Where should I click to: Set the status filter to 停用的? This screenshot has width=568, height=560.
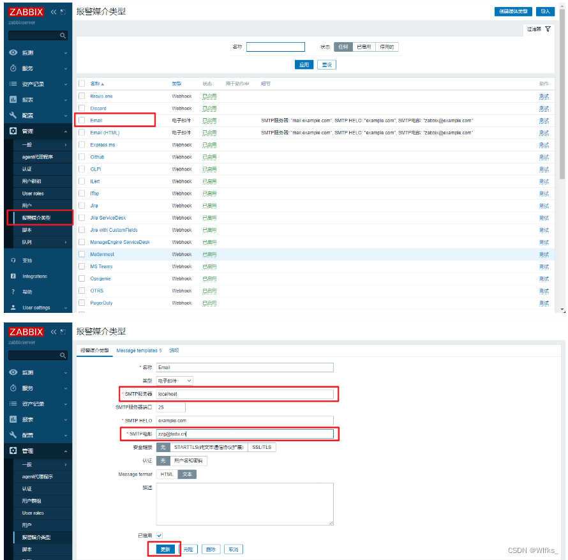coord(387,47)
